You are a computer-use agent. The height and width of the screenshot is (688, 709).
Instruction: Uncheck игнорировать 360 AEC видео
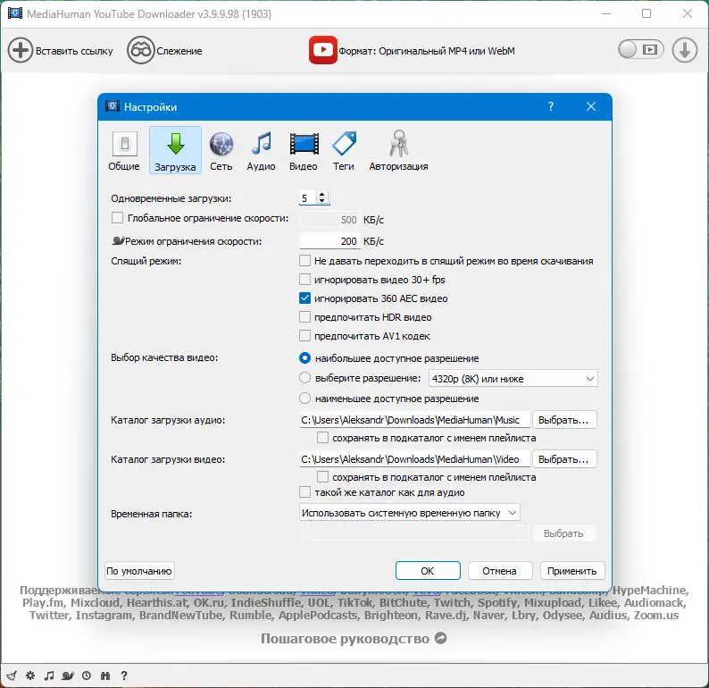pyautogui.click(x=305, y=298)
